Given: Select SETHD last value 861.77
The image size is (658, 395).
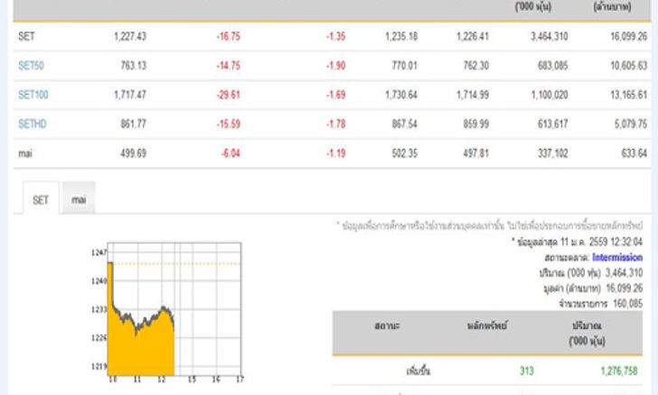Looking at the screenshot, I should [134, 124].
